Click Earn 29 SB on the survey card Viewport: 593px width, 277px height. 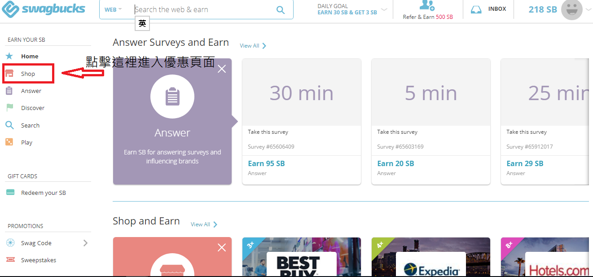(525, 163)
